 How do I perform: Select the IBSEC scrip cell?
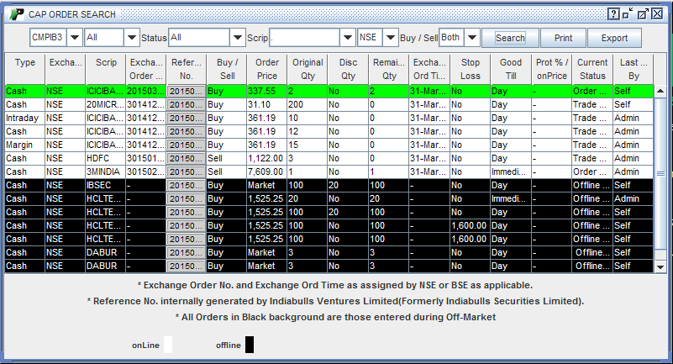(x=106, y=186)
